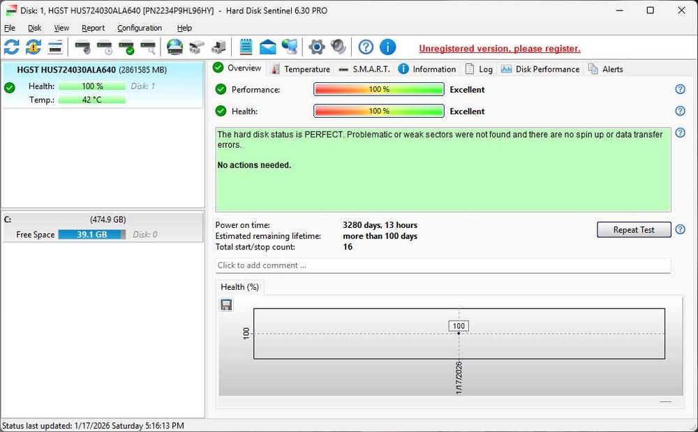Click help icon beside status description box

680,132
